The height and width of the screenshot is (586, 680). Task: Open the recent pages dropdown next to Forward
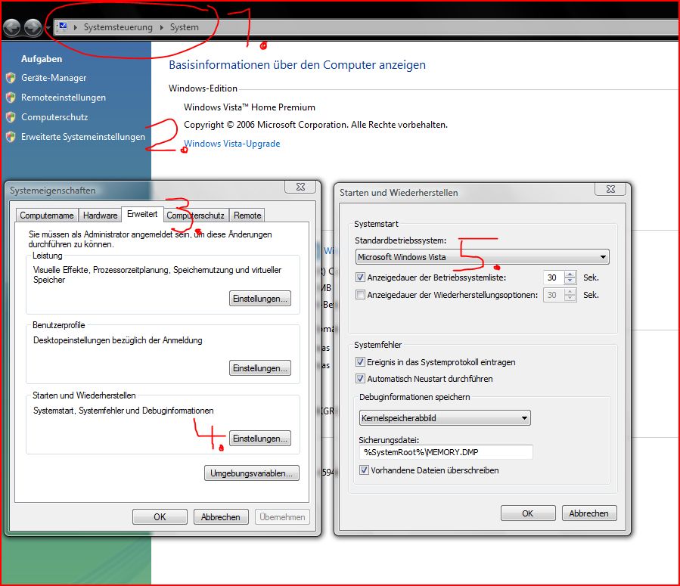point(48,28)
